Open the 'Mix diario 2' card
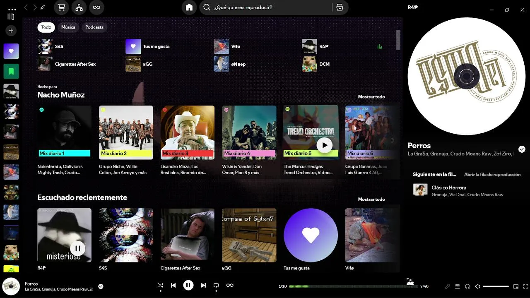The height and width of the screenshot is (298, 530). 126,141
